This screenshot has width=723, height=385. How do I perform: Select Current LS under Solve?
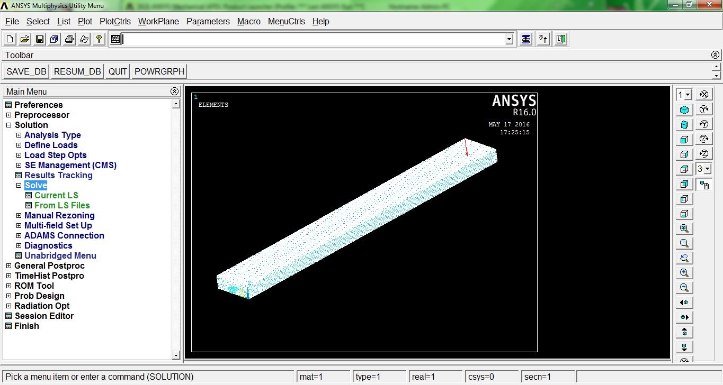coord(56,195)
